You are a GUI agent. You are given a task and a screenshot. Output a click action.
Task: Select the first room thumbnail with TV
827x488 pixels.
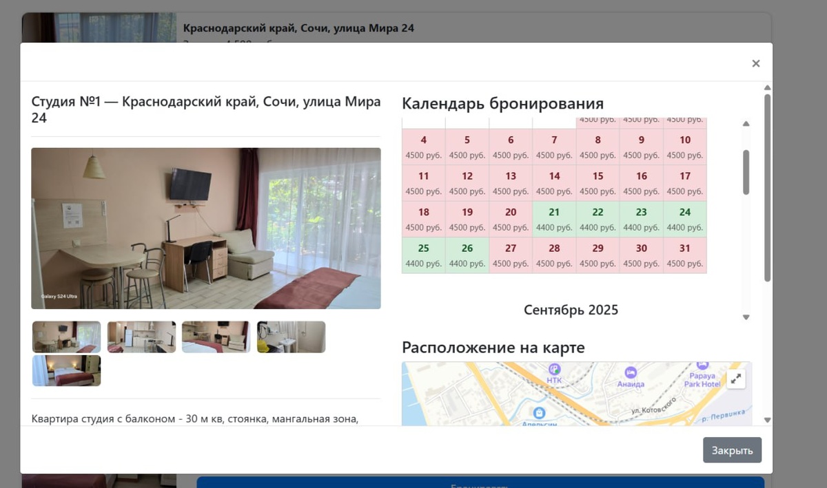tap(66, 337)
